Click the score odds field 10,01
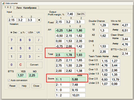Image resolution: width=134 pixels, height=100 pixels. pyautogui.click(x=78, y=95)
